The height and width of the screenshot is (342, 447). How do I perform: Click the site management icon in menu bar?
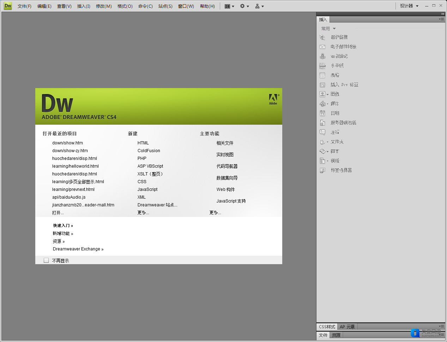tap(257, 6)
